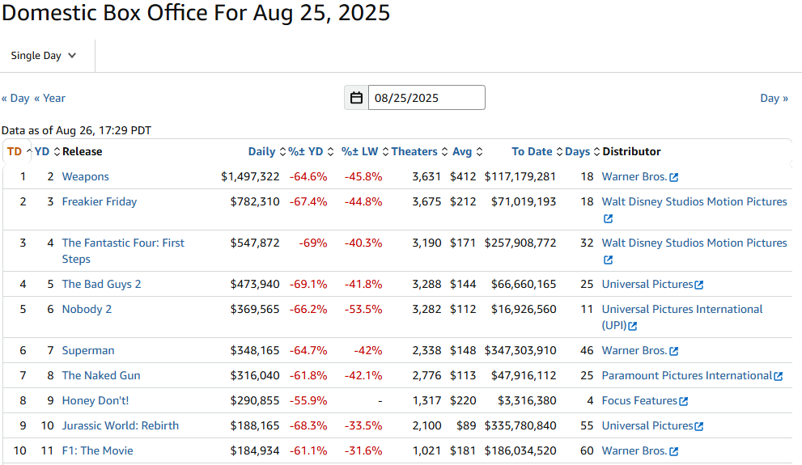Click the Distributor column header
Viewport: 802px width, 465px height.
631,152
